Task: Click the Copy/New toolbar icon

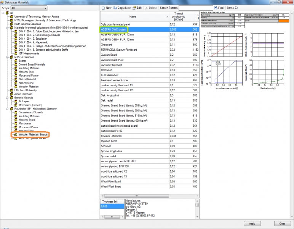Action: 115,8
